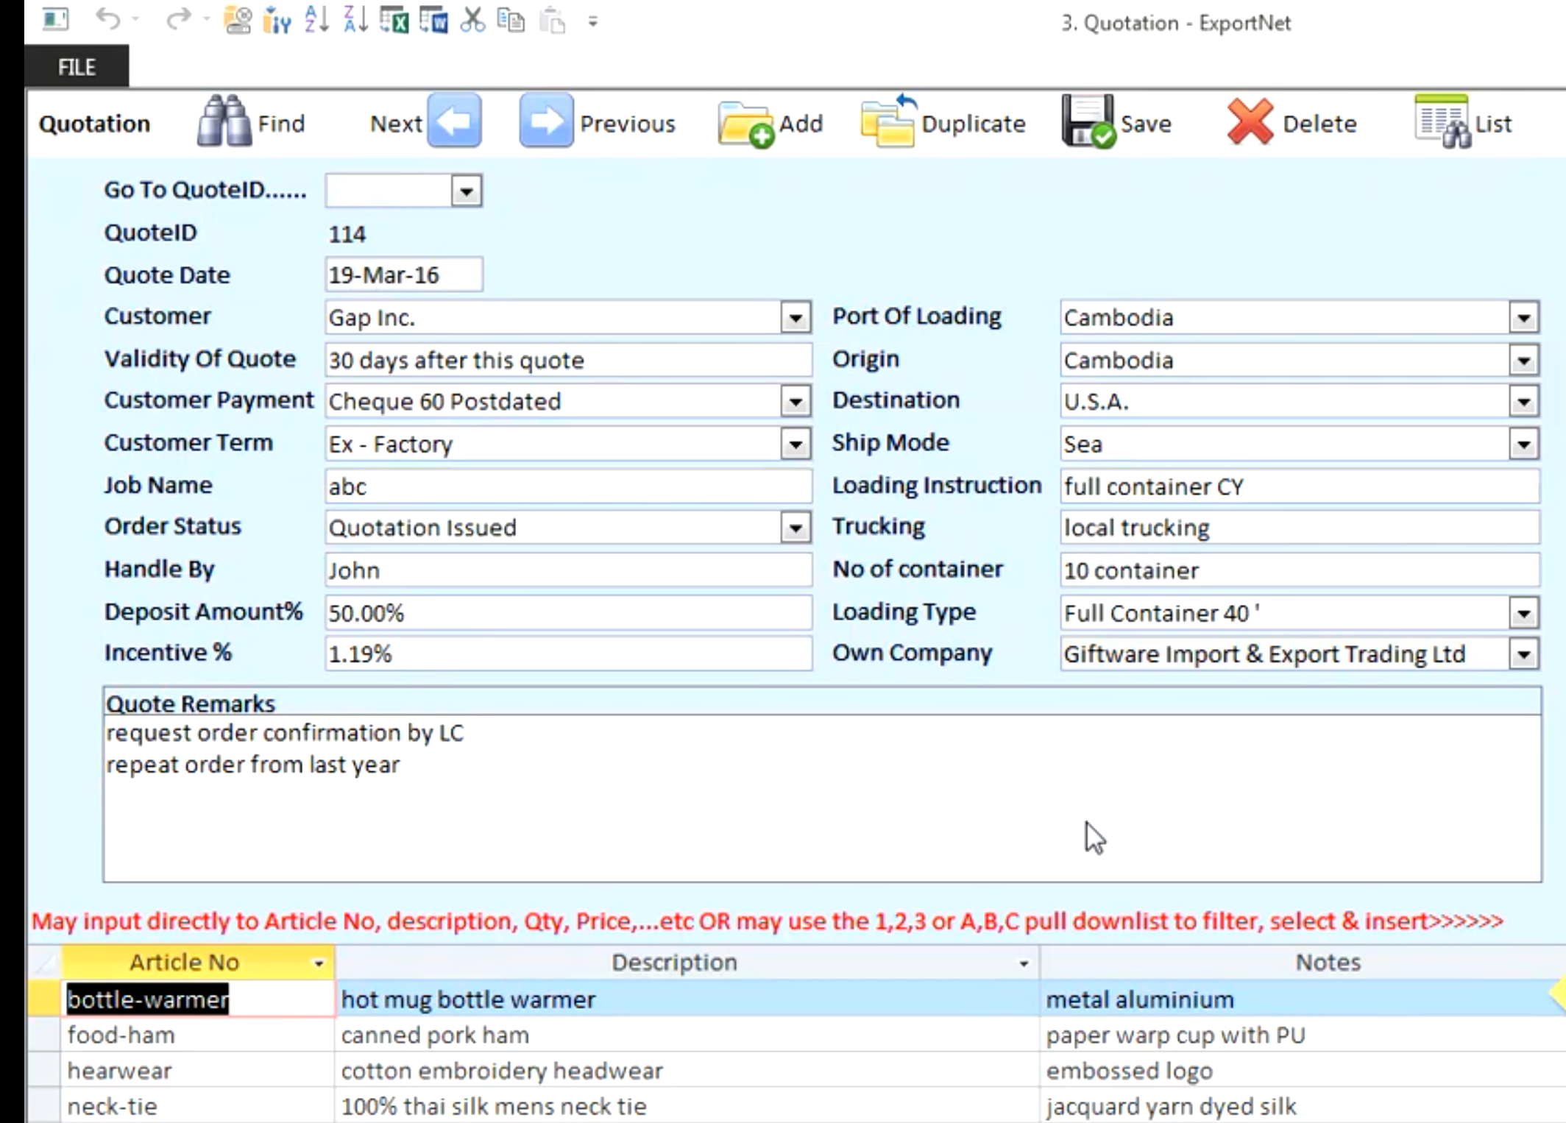Expand the Origin dropdown arrow
Screen dimensions: 1566x1123
(x=1523, y=361)
